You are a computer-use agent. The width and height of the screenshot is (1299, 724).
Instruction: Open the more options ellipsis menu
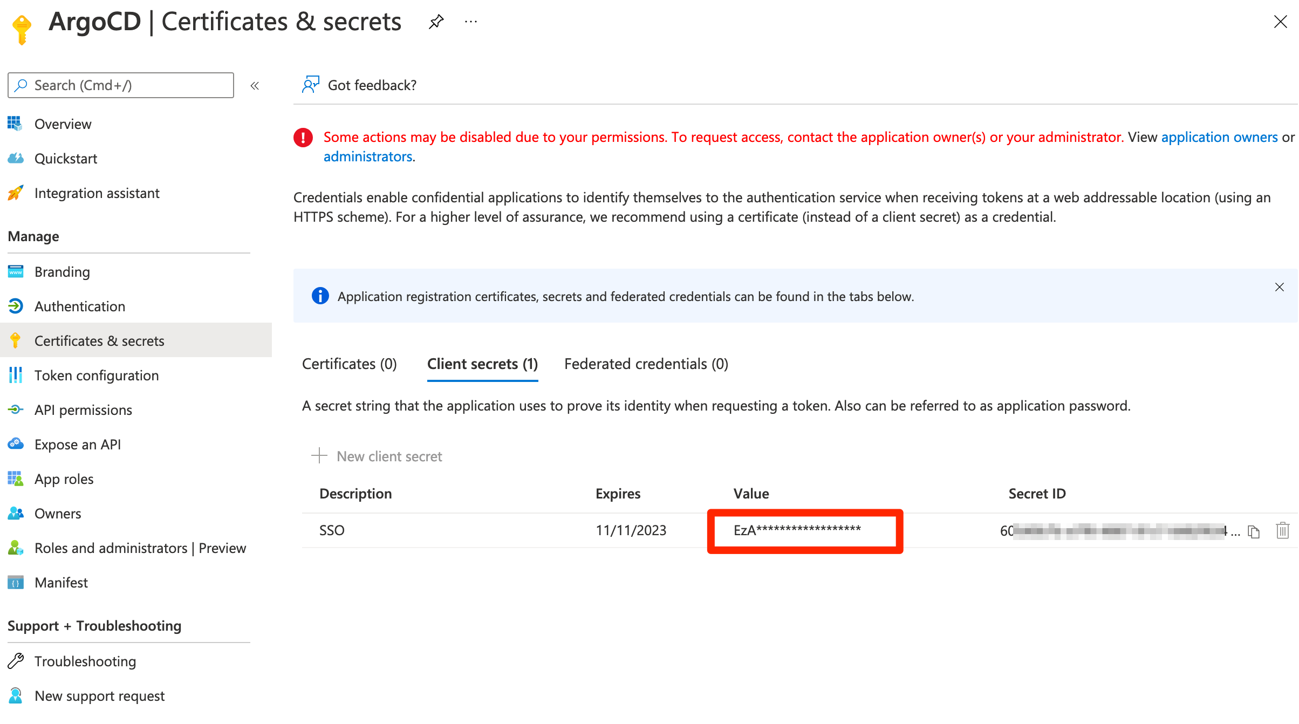(x=471, y=22)
